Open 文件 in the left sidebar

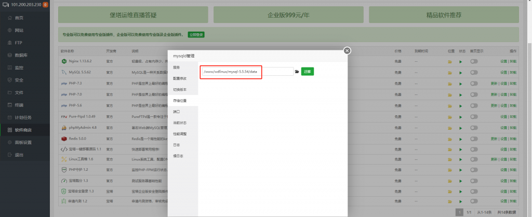click(25, 92)
